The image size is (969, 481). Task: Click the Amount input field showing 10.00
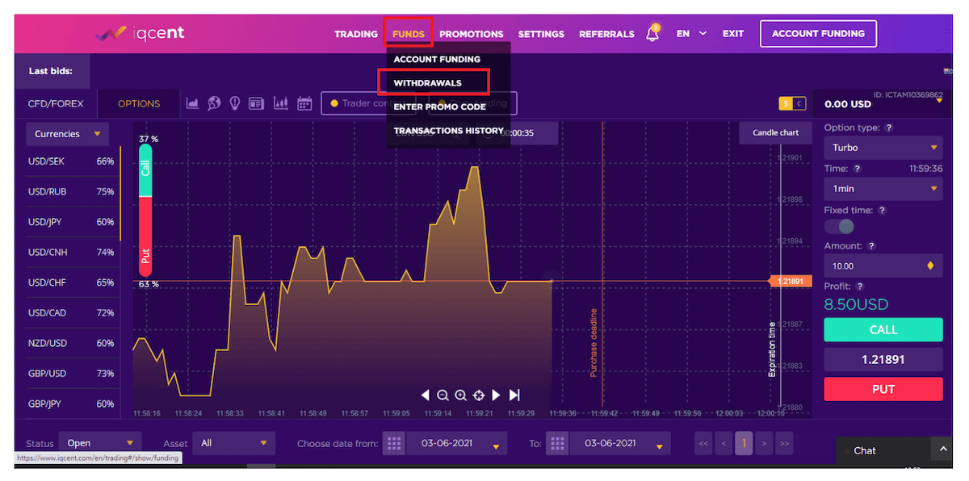pos(883,266)
